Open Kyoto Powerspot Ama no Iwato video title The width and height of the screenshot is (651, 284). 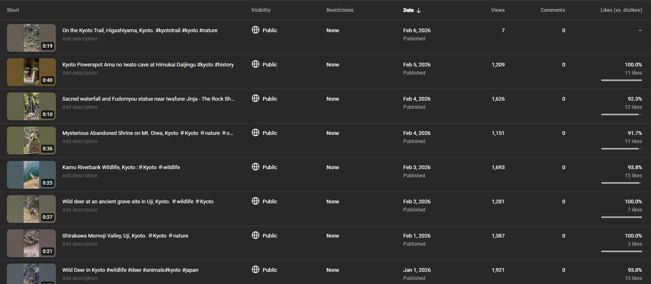click(148, 64)
